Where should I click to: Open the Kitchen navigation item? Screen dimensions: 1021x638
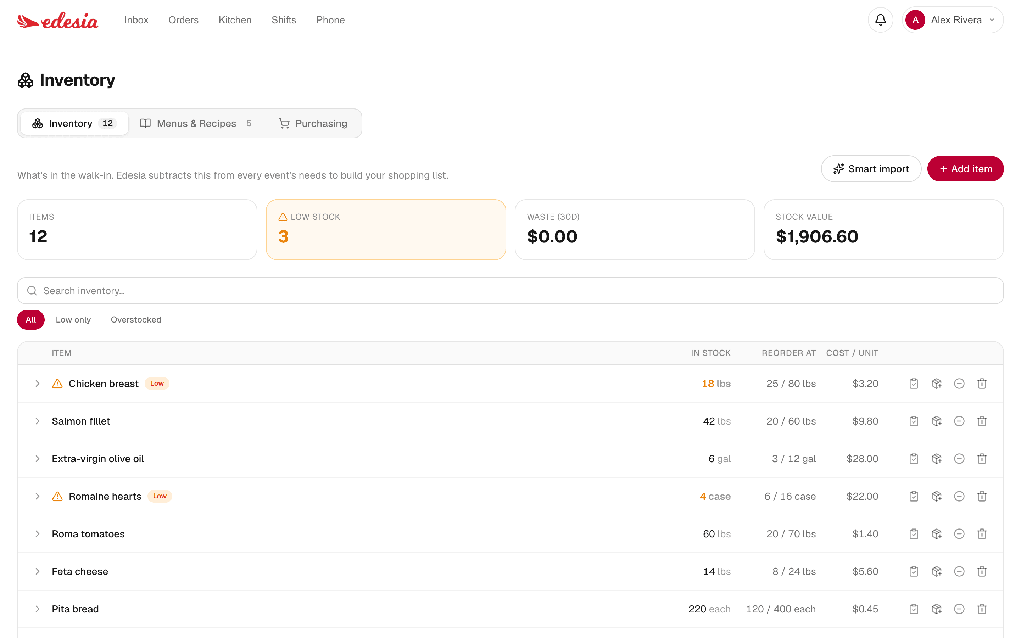click(235, 20)
